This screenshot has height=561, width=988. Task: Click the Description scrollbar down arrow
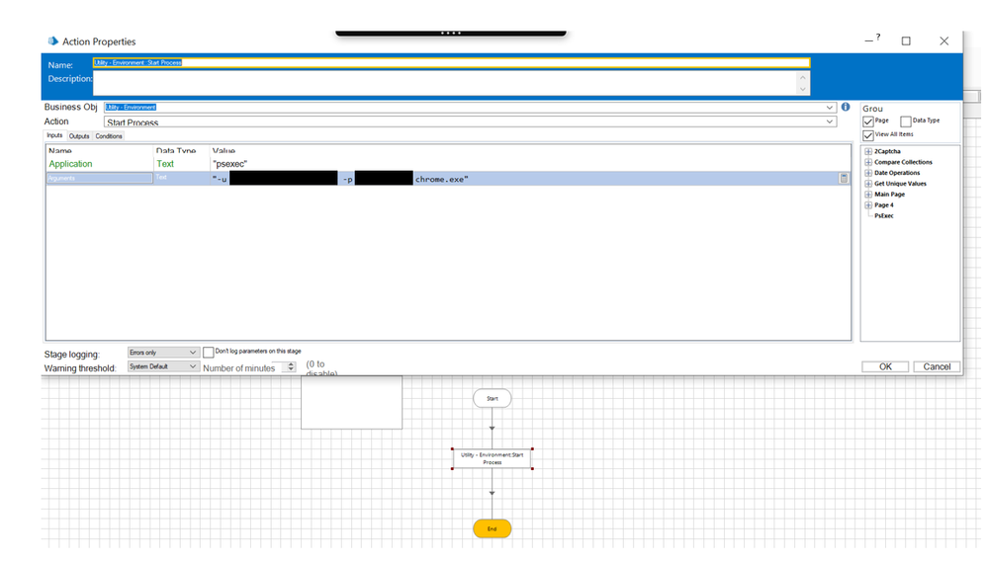(x=803, y=89)
